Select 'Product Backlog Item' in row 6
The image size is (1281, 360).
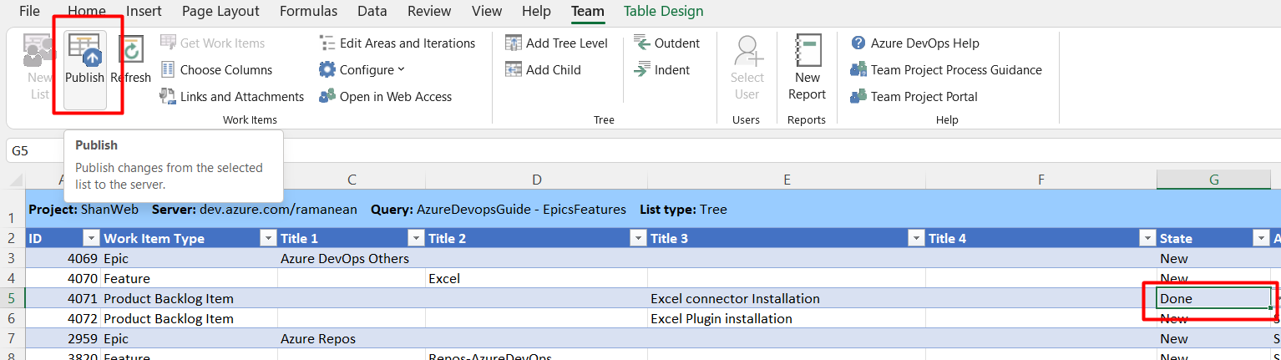190,318
